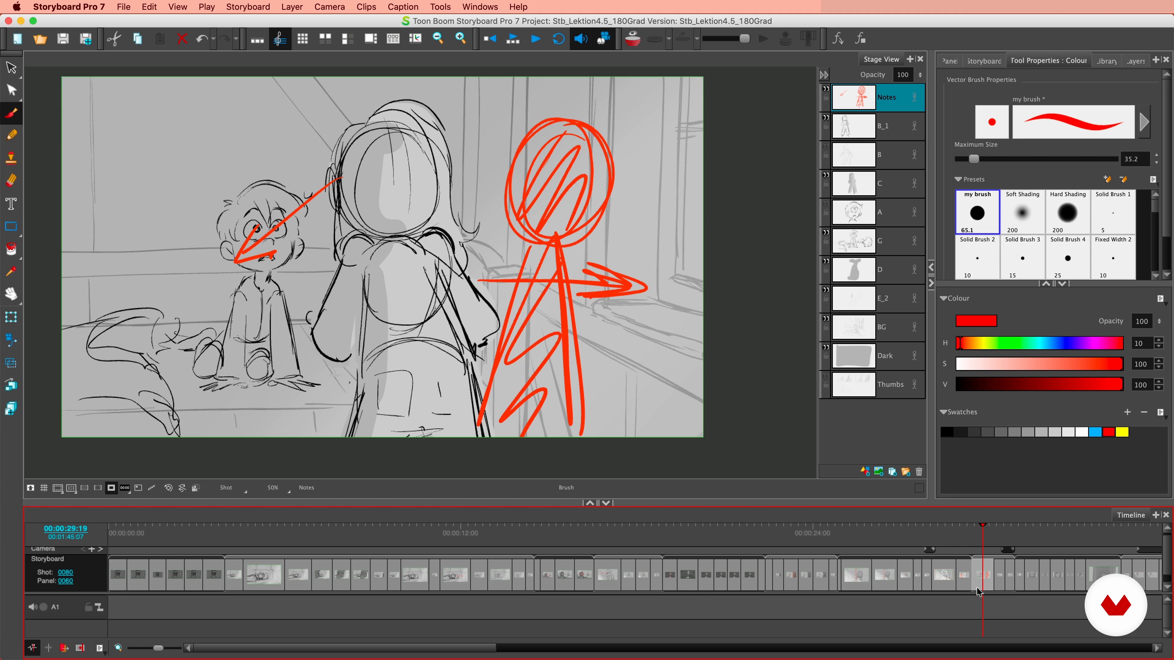Switch to the Library tab
The width and height of the screenshot is (1174, 660).
1106,61
